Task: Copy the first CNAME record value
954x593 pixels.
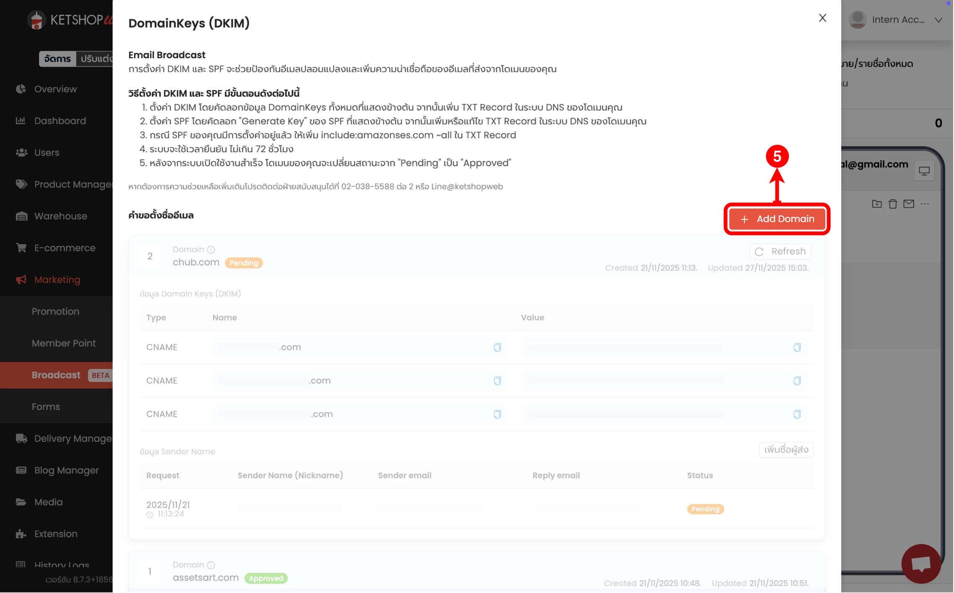Action: (797, 348)
